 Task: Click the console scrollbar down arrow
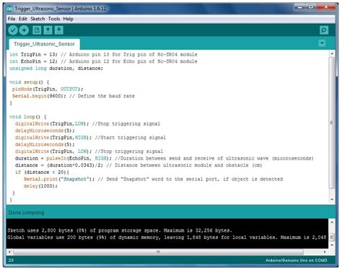pyautogui.click(x=332, y=245)
